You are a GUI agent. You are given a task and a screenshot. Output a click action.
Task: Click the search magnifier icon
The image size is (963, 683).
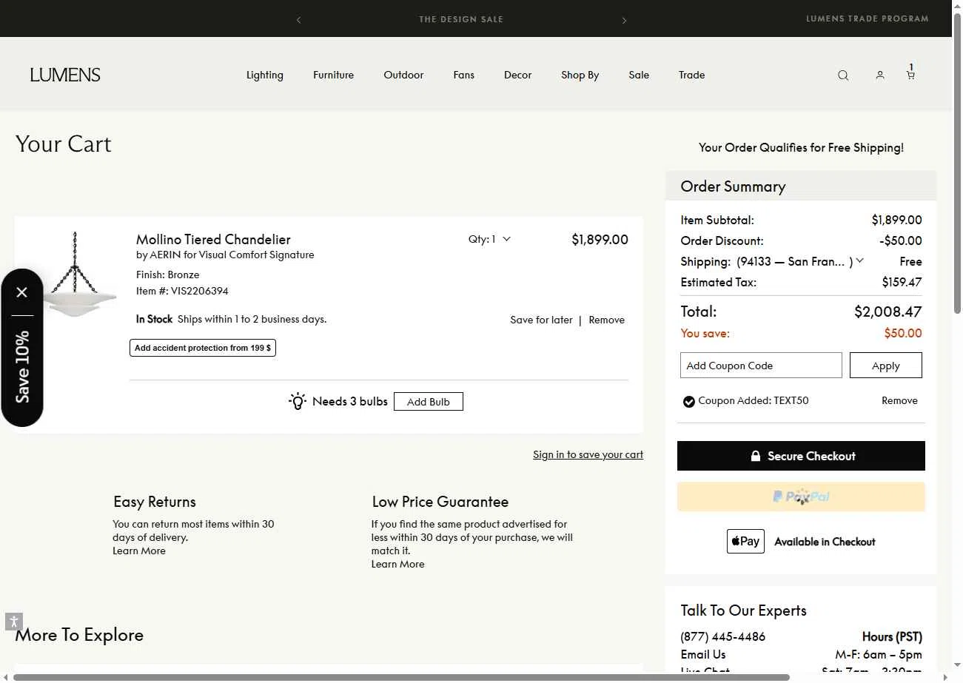(843, 75)
